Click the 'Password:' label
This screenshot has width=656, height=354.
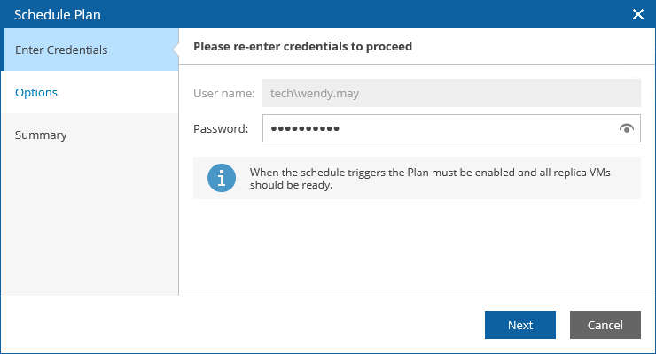click(221, 129)
